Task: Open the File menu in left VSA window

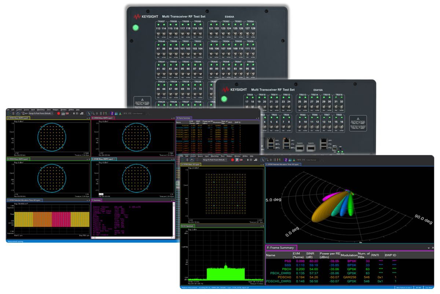Action: 7,109
